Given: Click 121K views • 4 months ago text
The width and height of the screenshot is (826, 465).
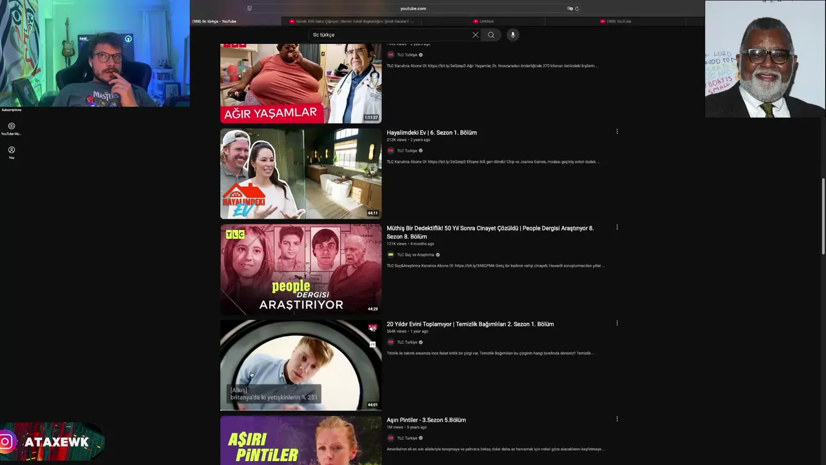Looking at the screenshot, I should click(410, 243).
